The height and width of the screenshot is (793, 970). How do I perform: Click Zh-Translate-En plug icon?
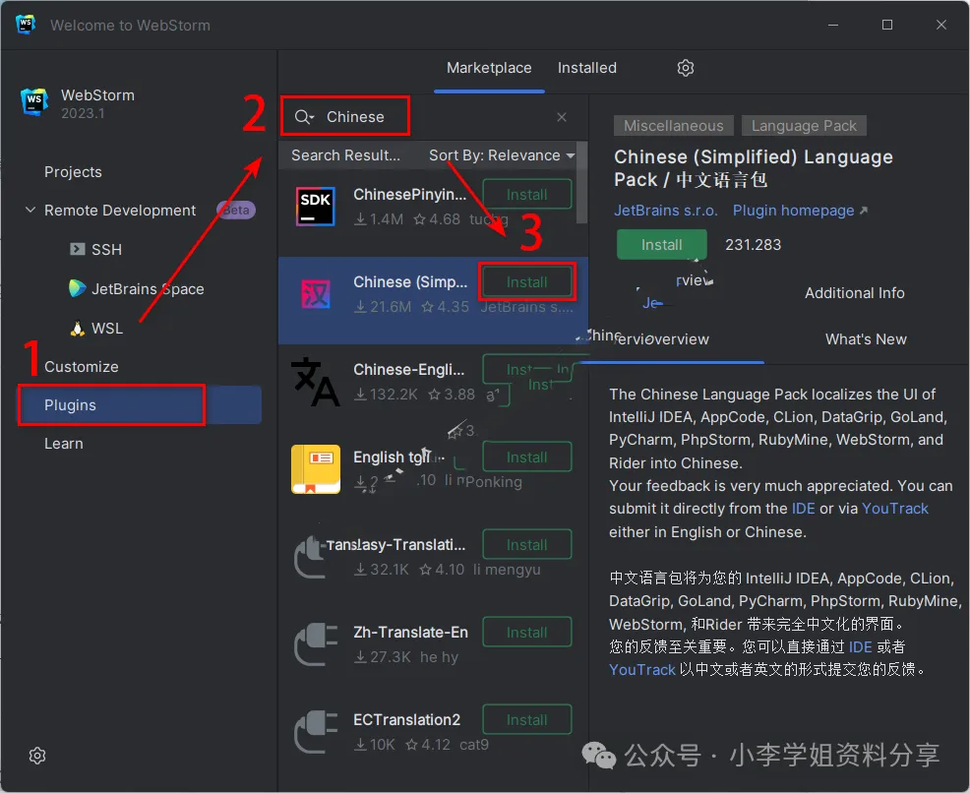click(316, 643)
